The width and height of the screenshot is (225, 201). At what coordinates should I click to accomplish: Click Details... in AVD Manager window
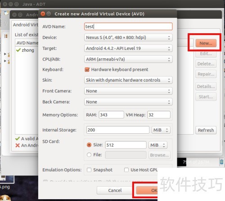[206, 86]
